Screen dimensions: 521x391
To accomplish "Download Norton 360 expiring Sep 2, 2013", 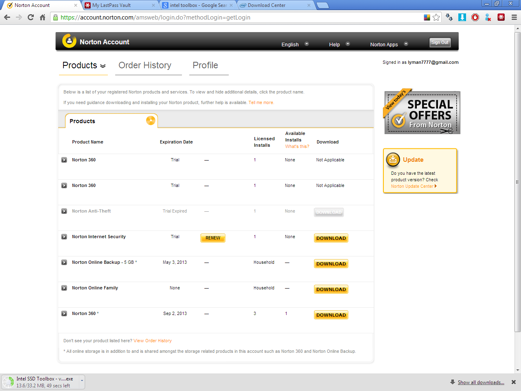I will coord(331,315).
